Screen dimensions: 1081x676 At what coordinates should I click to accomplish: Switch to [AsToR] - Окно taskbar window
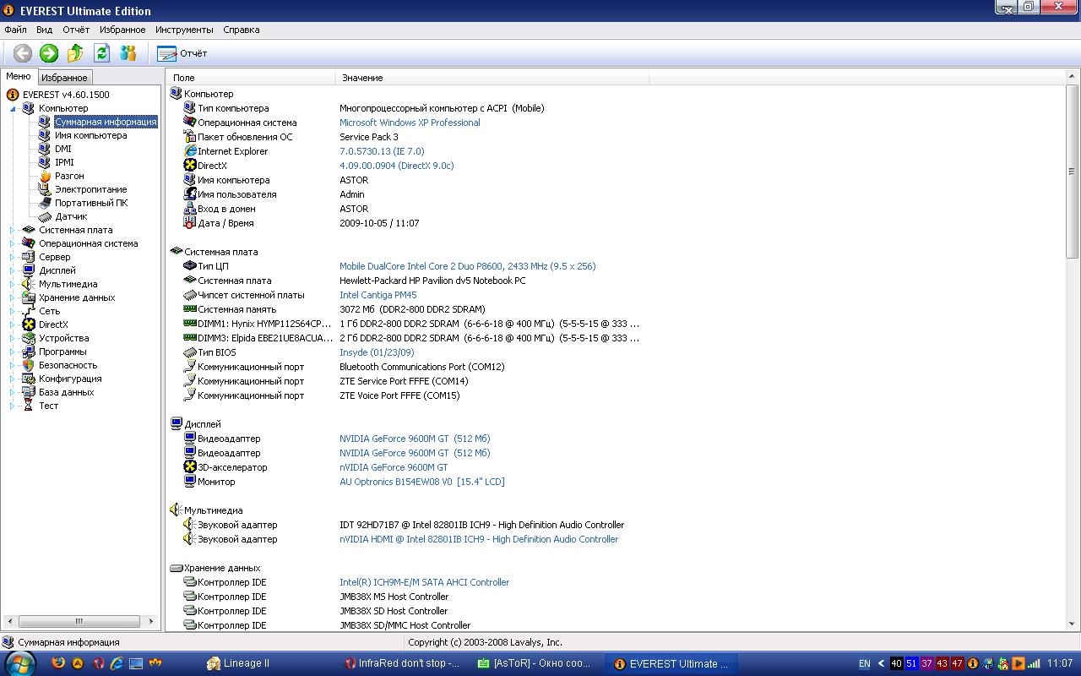click(x=537, y=663)
